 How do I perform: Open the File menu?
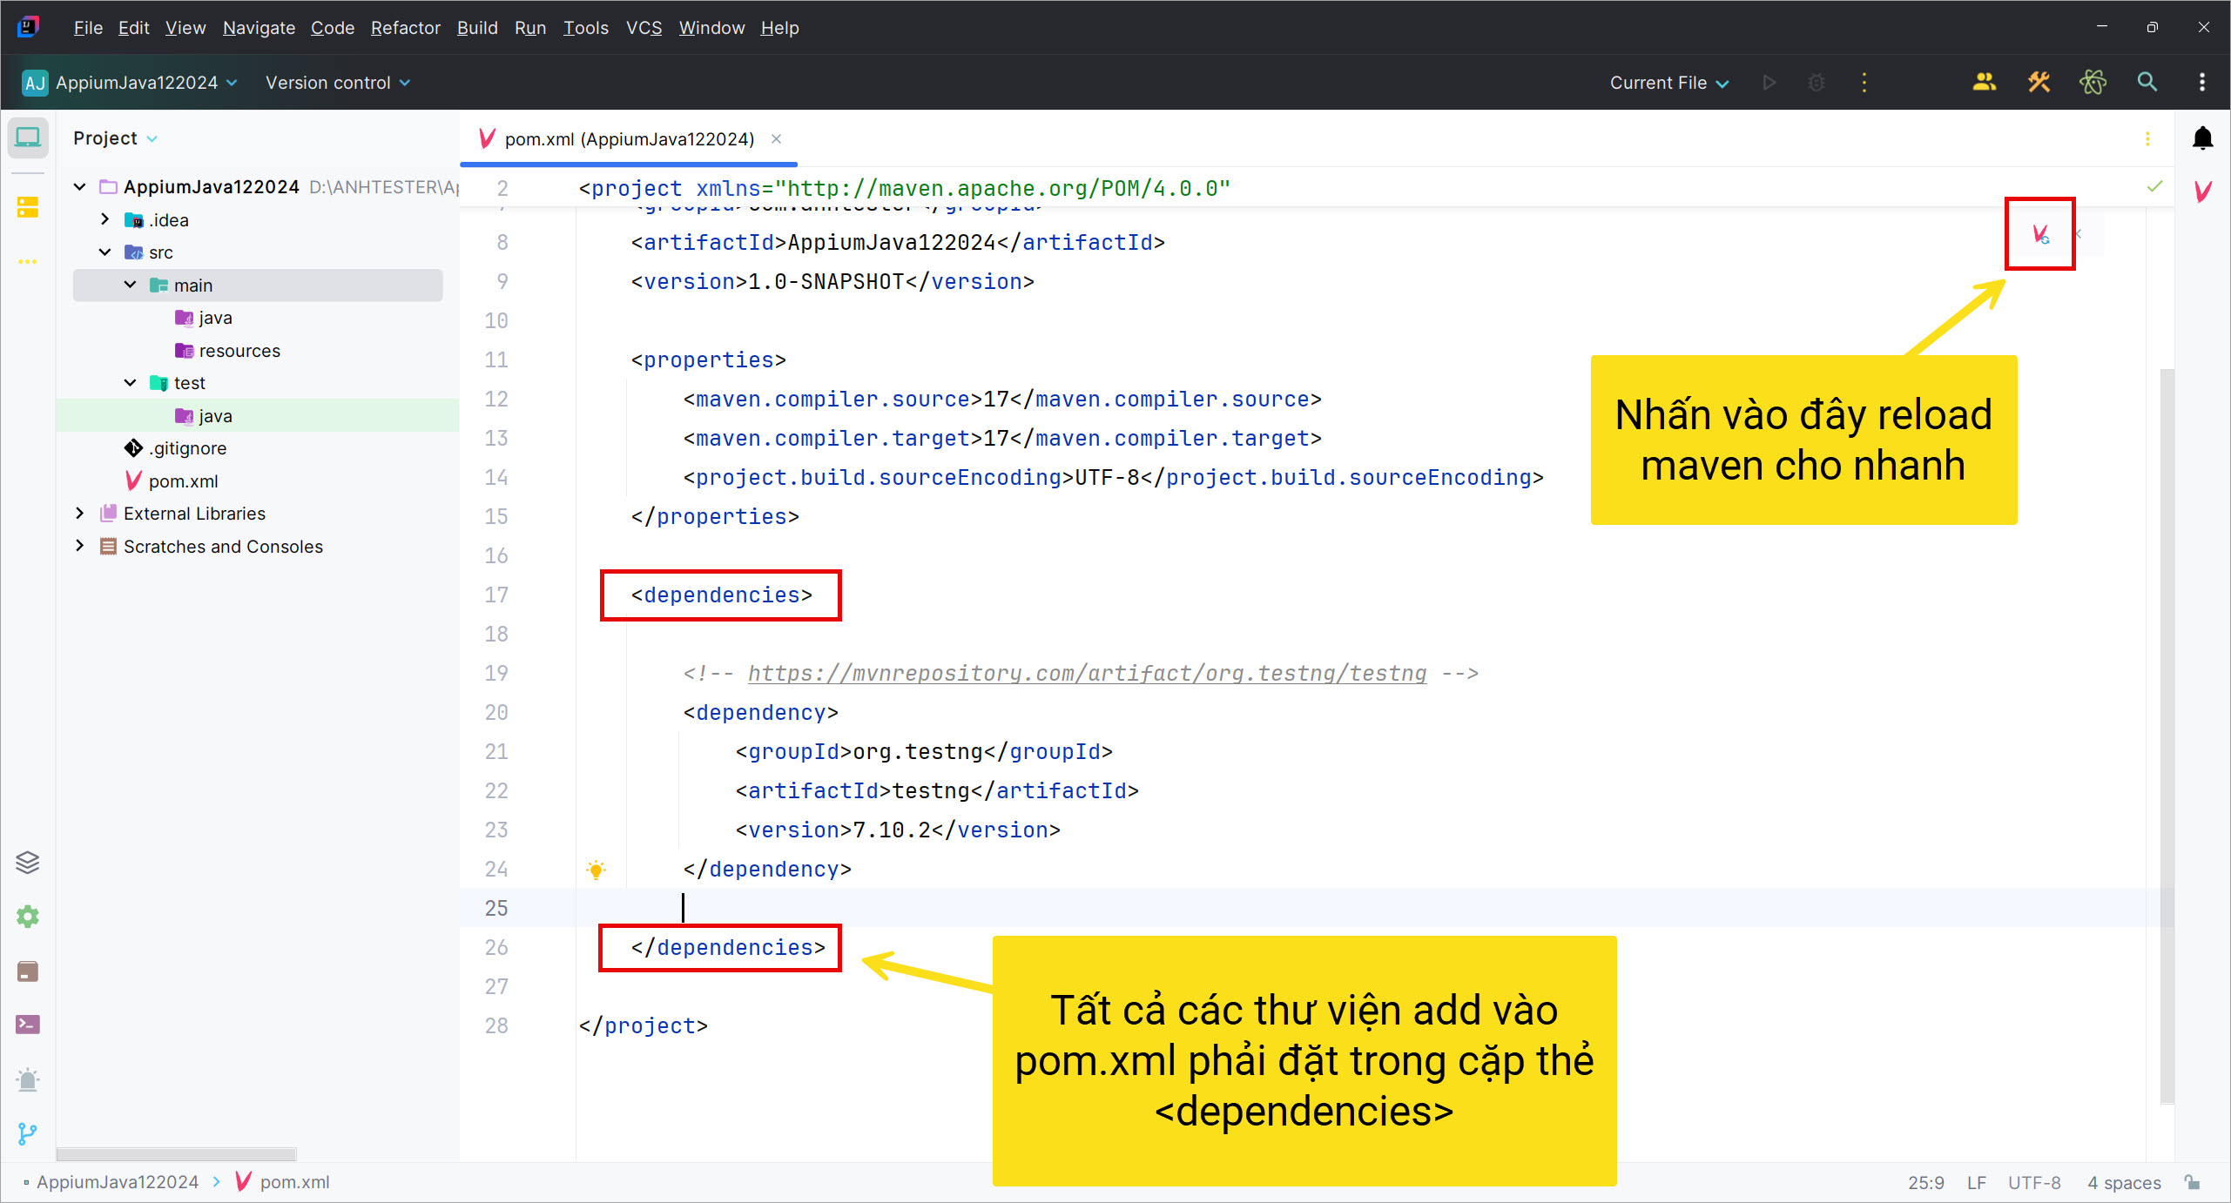pos(88,28)
